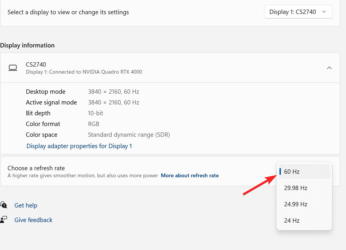
Task: Click the Active signal mode resolution value
Action: tap(114, 102)
